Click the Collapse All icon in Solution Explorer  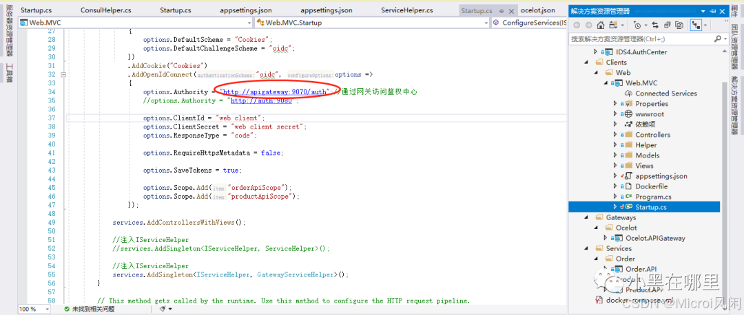[668, 25]
